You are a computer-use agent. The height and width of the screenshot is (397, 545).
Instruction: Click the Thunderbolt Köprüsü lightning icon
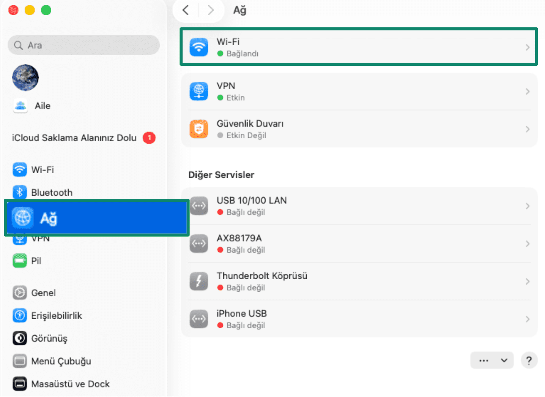(x=199, y=281)
